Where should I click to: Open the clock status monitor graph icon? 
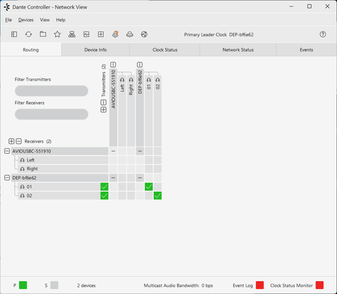click(x=86, y=34)
